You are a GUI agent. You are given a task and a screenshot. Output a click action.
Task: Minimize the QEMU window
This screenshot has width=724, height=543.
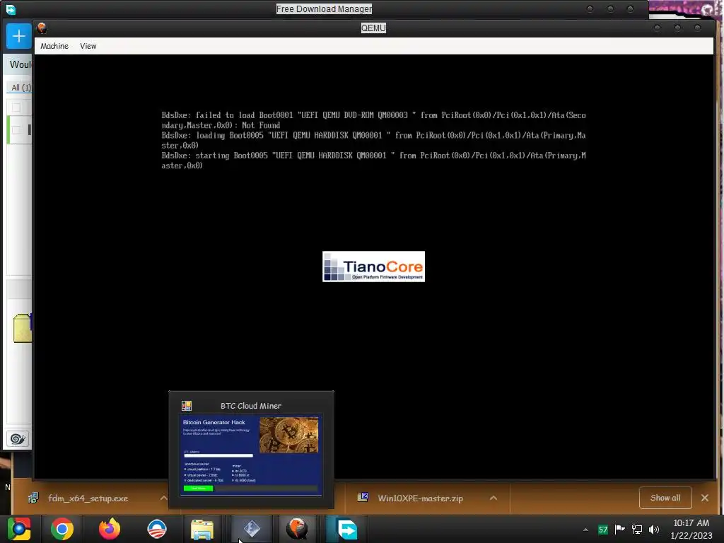(657, 28)
